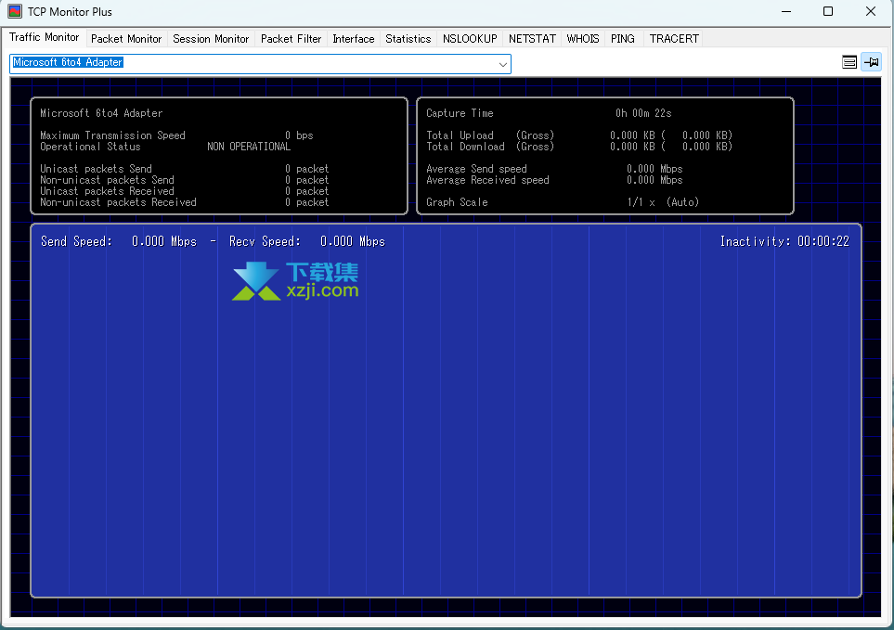Image resolution: width=894 pixels, height=630 pixels.
Task: Maximize the TCP Monitor Plus window
Action: pos(828,11)
